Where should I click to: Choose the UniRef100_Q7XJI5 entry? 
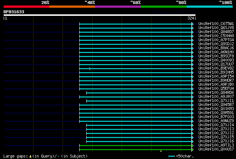(x=216, y=137)
